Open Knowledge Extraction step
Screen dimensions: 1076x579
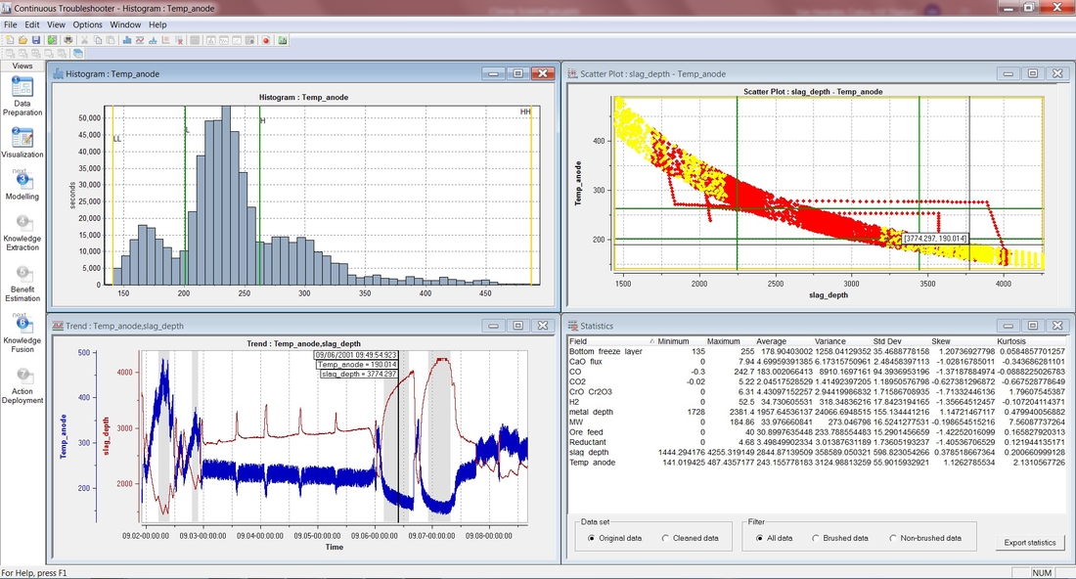(x=22, y=233)
